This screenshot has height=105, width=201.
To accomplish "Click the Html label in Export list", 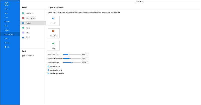I will [x=28, y=28].
